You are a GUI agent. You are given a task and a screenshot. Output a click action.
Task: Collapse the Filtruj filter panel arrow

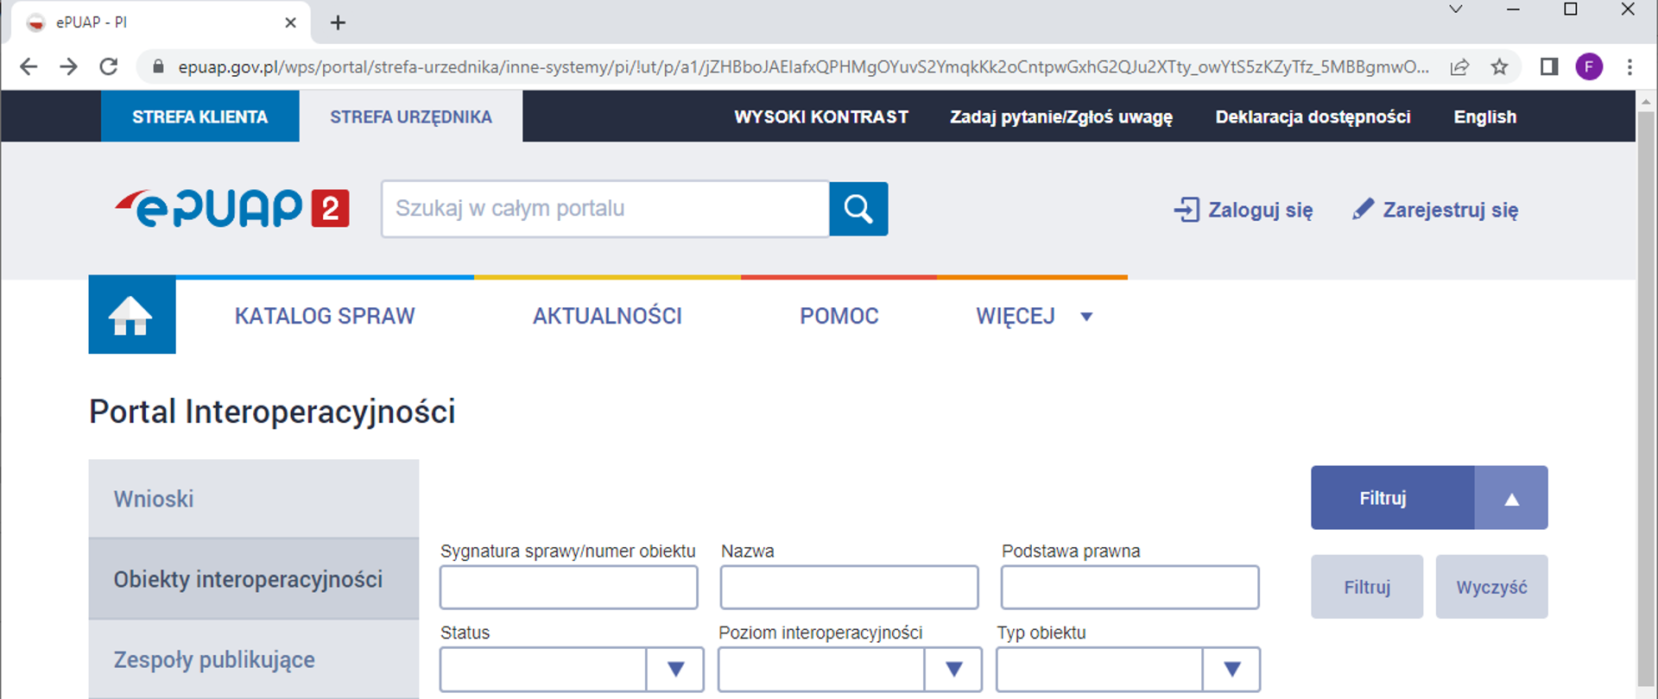coord(1511,499)
